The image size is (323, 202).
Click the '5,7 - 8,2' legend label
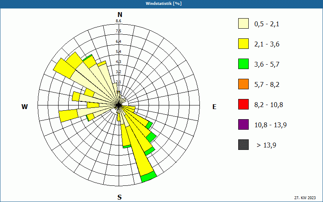[267, 85]
